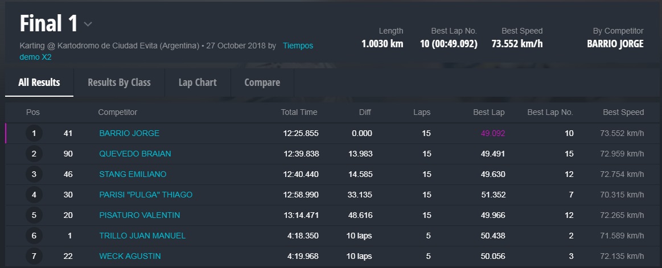Open the Results By Class tab
Viewport: 662px width, 268px height.
[x=119, y=83]
